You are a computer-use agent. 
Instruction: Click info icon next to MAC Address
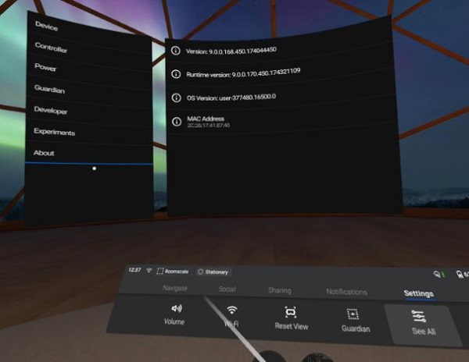[176, 120]
